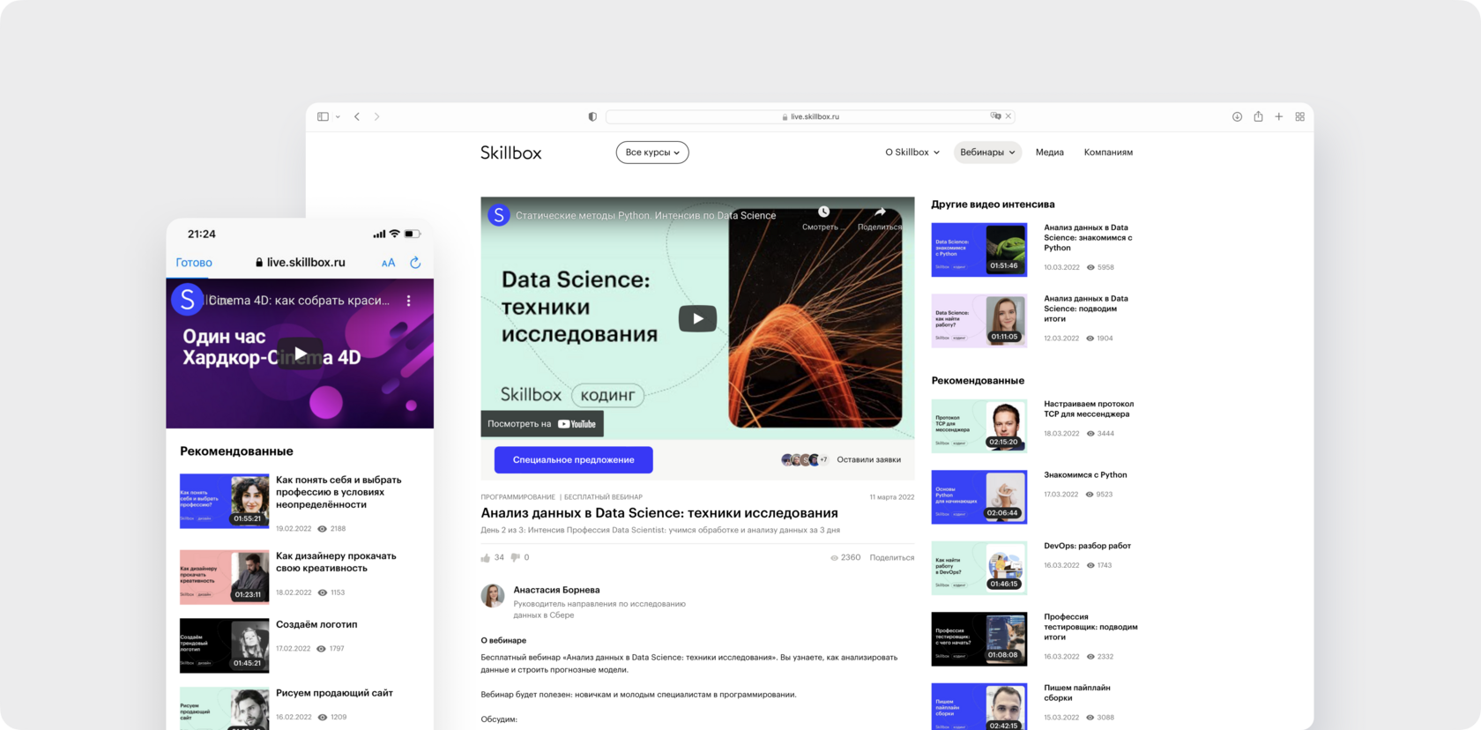Tap the live.skillbox.ru mobile address field
This screenshot has height=730, width=1481.
point(300,263)
